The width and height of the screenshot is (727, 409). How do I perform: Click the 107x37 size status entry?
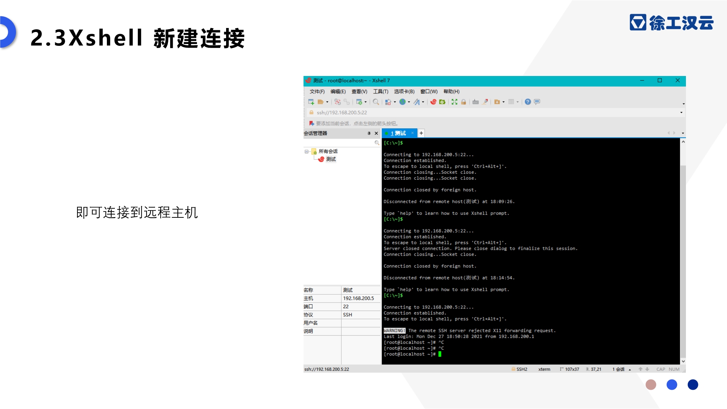570,369
